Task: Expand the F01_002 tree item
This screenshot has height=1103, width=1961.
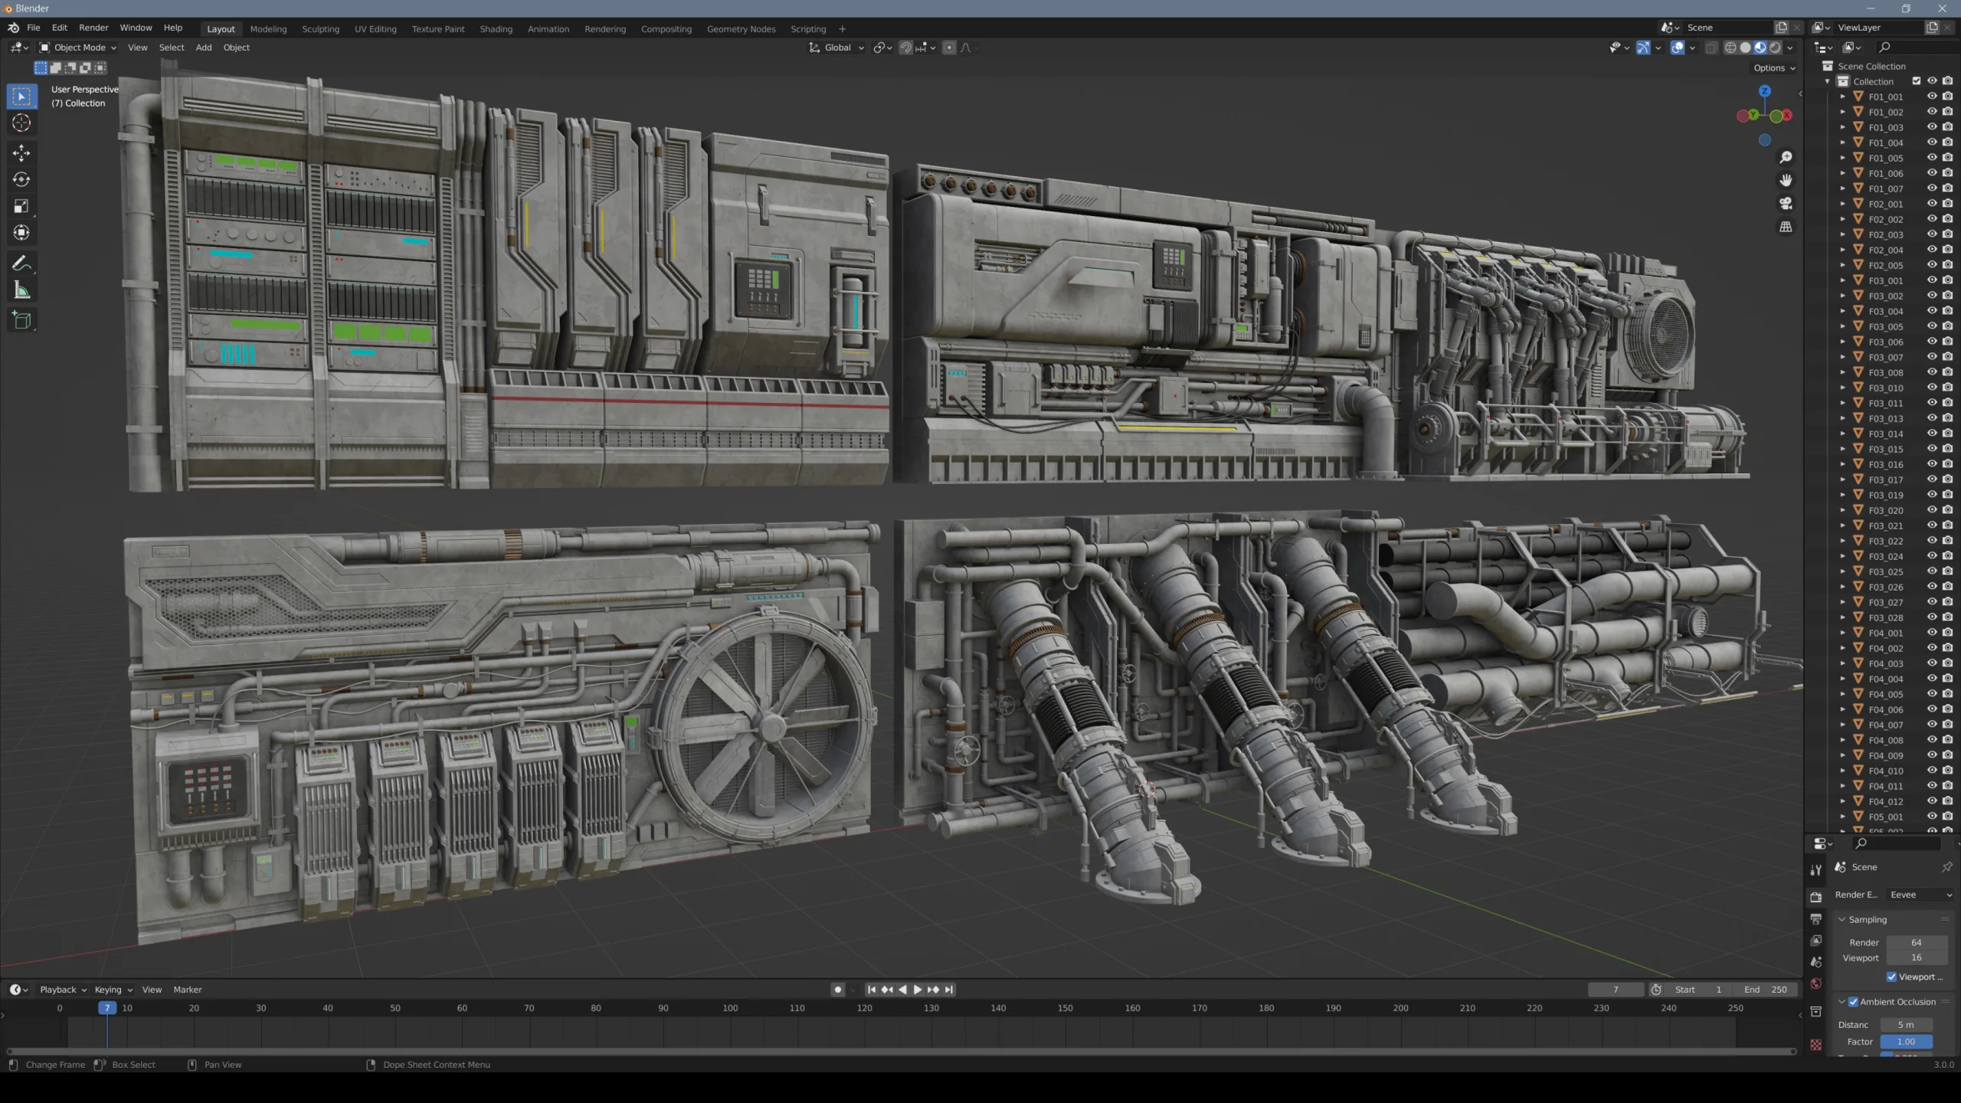Action: [x=1843, y=112]
